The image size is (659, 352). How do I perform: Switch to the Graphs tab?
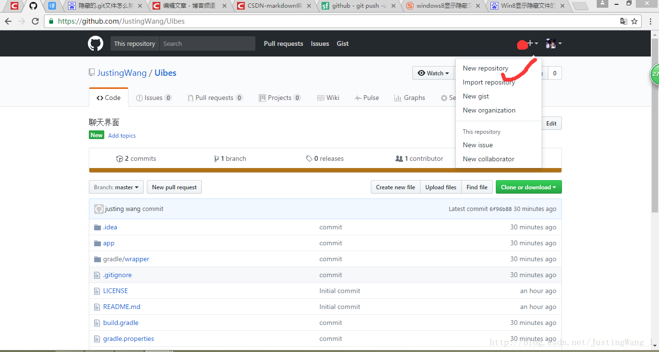(x=410, y=98)
